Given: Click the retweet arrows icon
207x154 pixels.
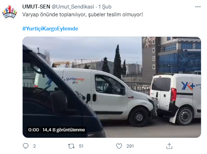Looking at the screenshot, I should 71,146.
